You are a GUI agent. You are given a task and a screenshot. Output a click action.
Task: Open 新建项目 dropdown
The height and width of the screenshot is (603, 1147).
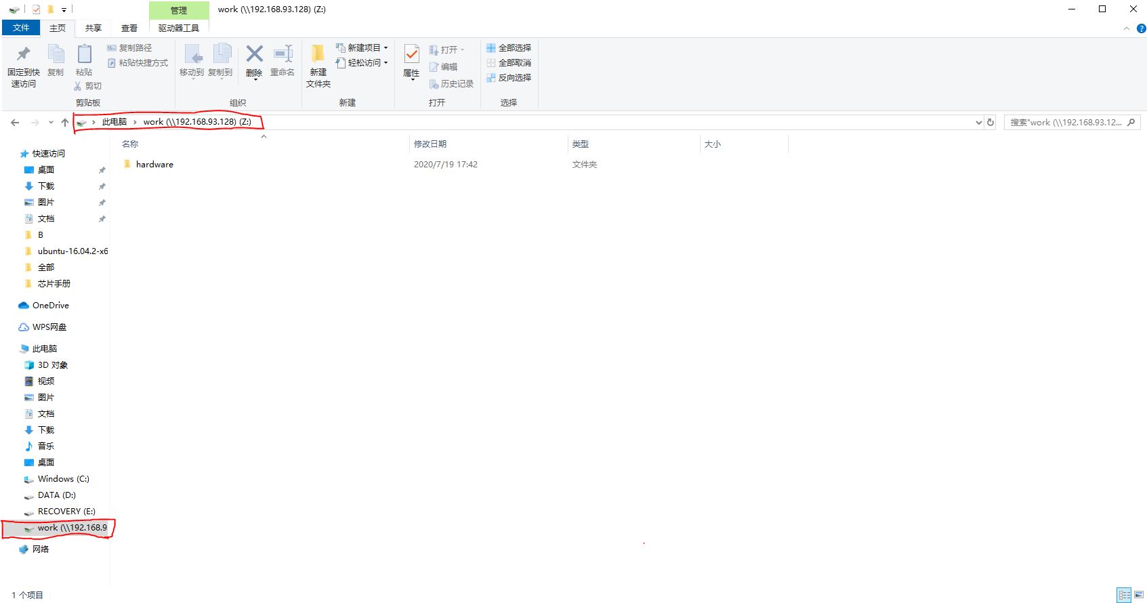point(362,48)
